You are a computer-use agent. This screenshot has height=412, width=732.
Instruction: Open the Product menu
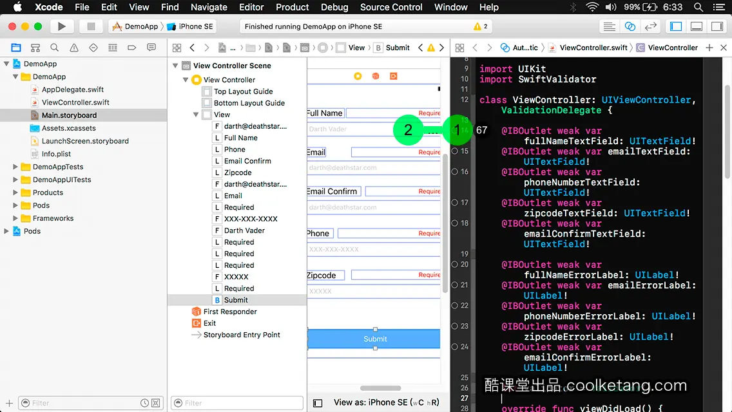click(x=293, y=7)
